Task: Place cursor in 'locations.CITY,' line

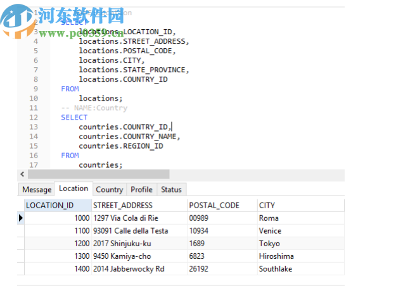Action: (x=112, y=60)
